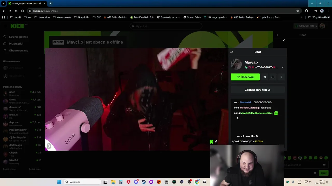Open the Print-iT on Wall bookmark
Image resolution: width=332 pixels, height=186 pixels.
[142, 17]
